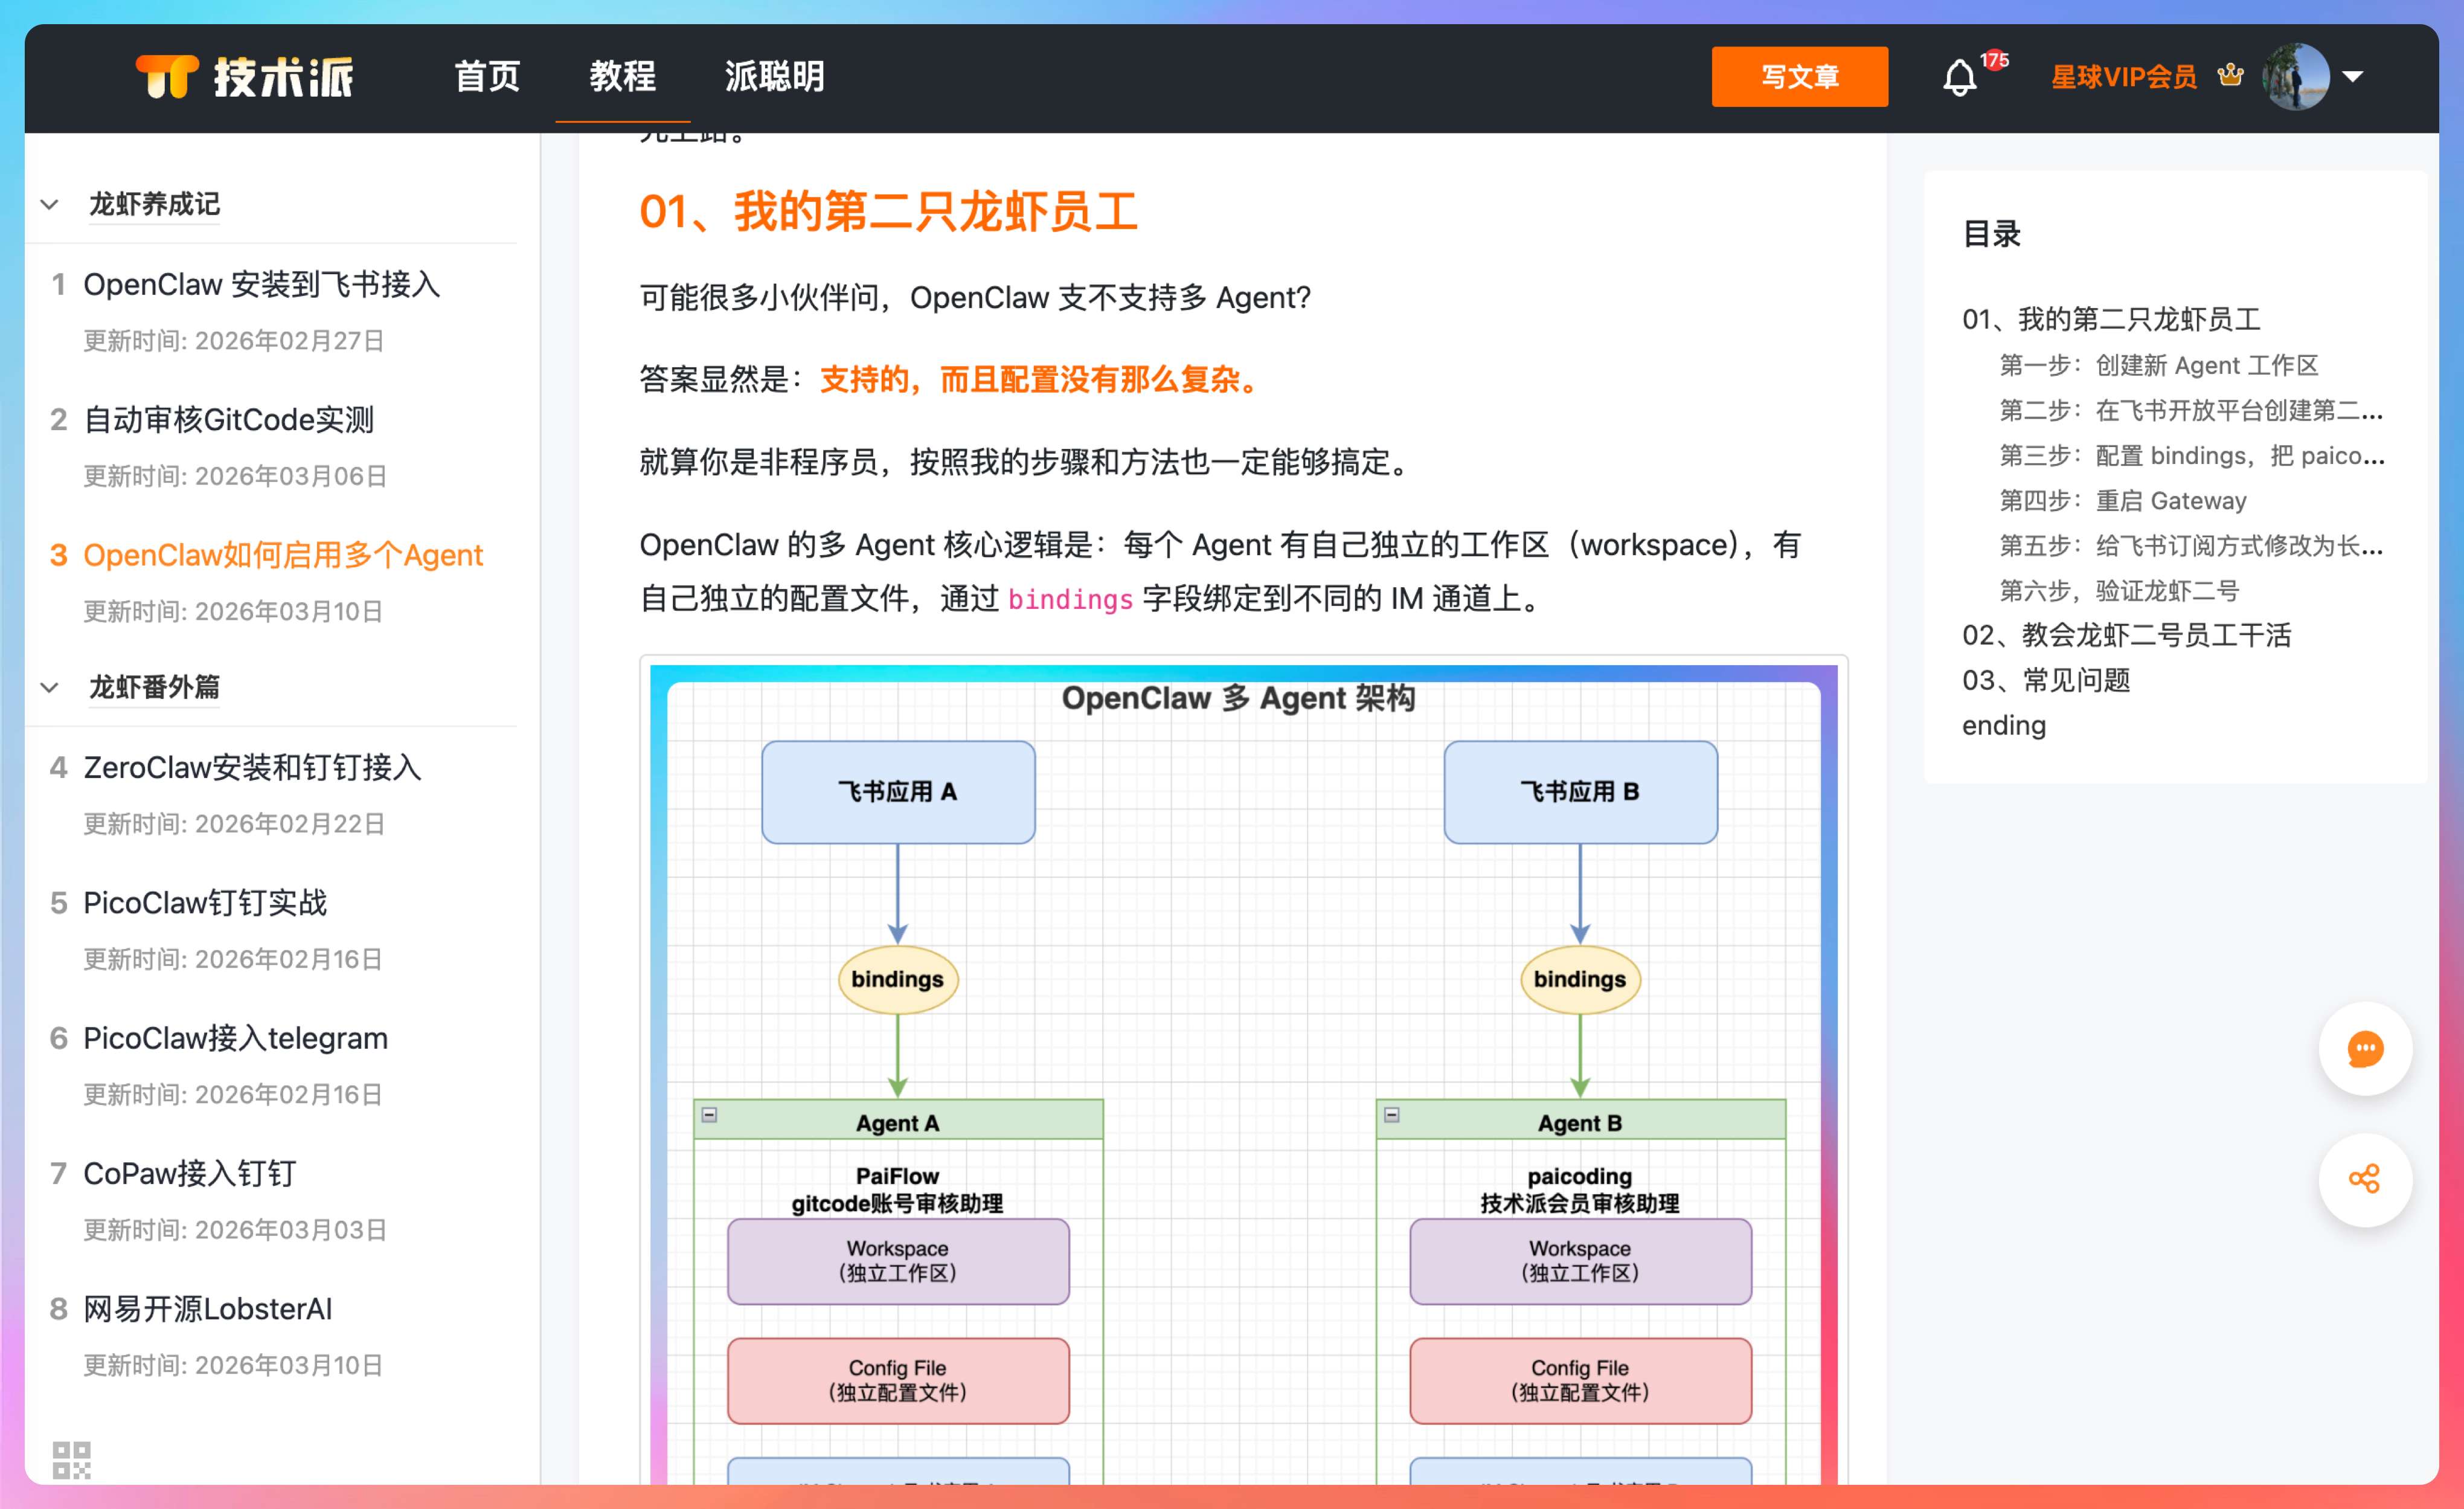
Task: Collapse Agent A container minus icon
Action: (709, 1114)
